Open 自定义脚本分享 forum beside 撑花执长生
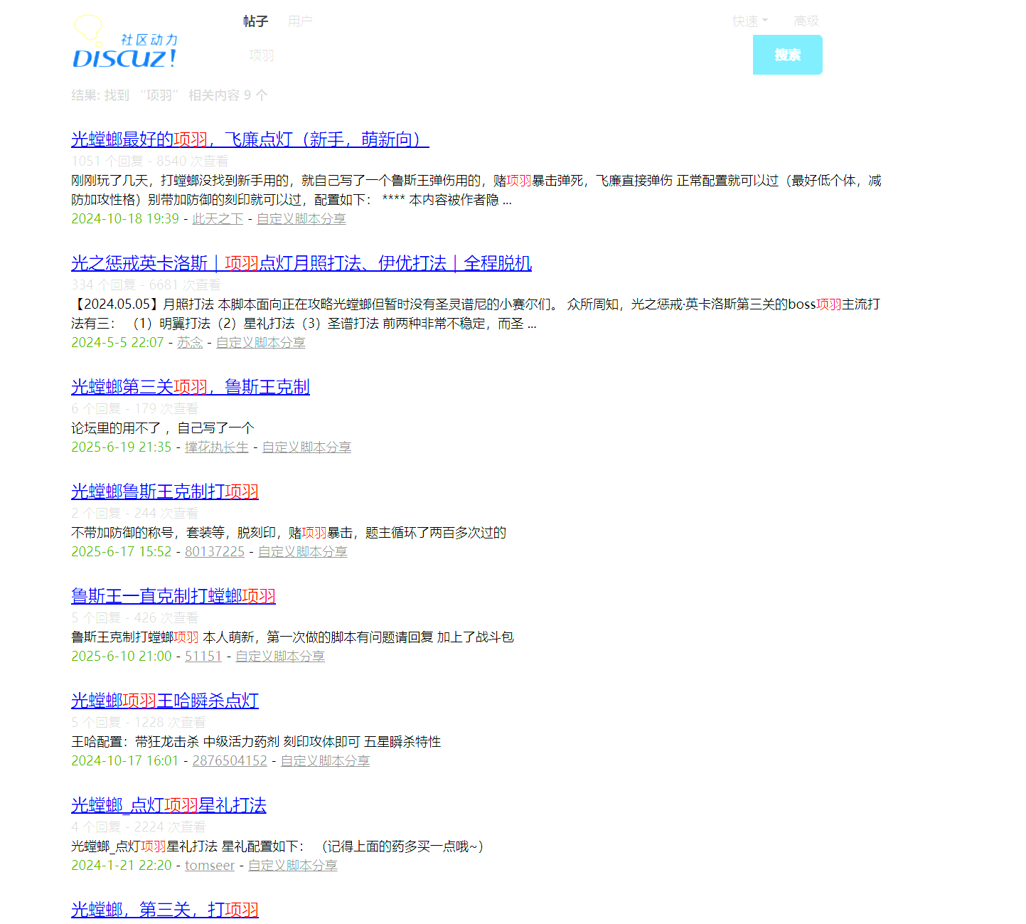Viewport: 1026px width, 924px height. pos(307,447)
